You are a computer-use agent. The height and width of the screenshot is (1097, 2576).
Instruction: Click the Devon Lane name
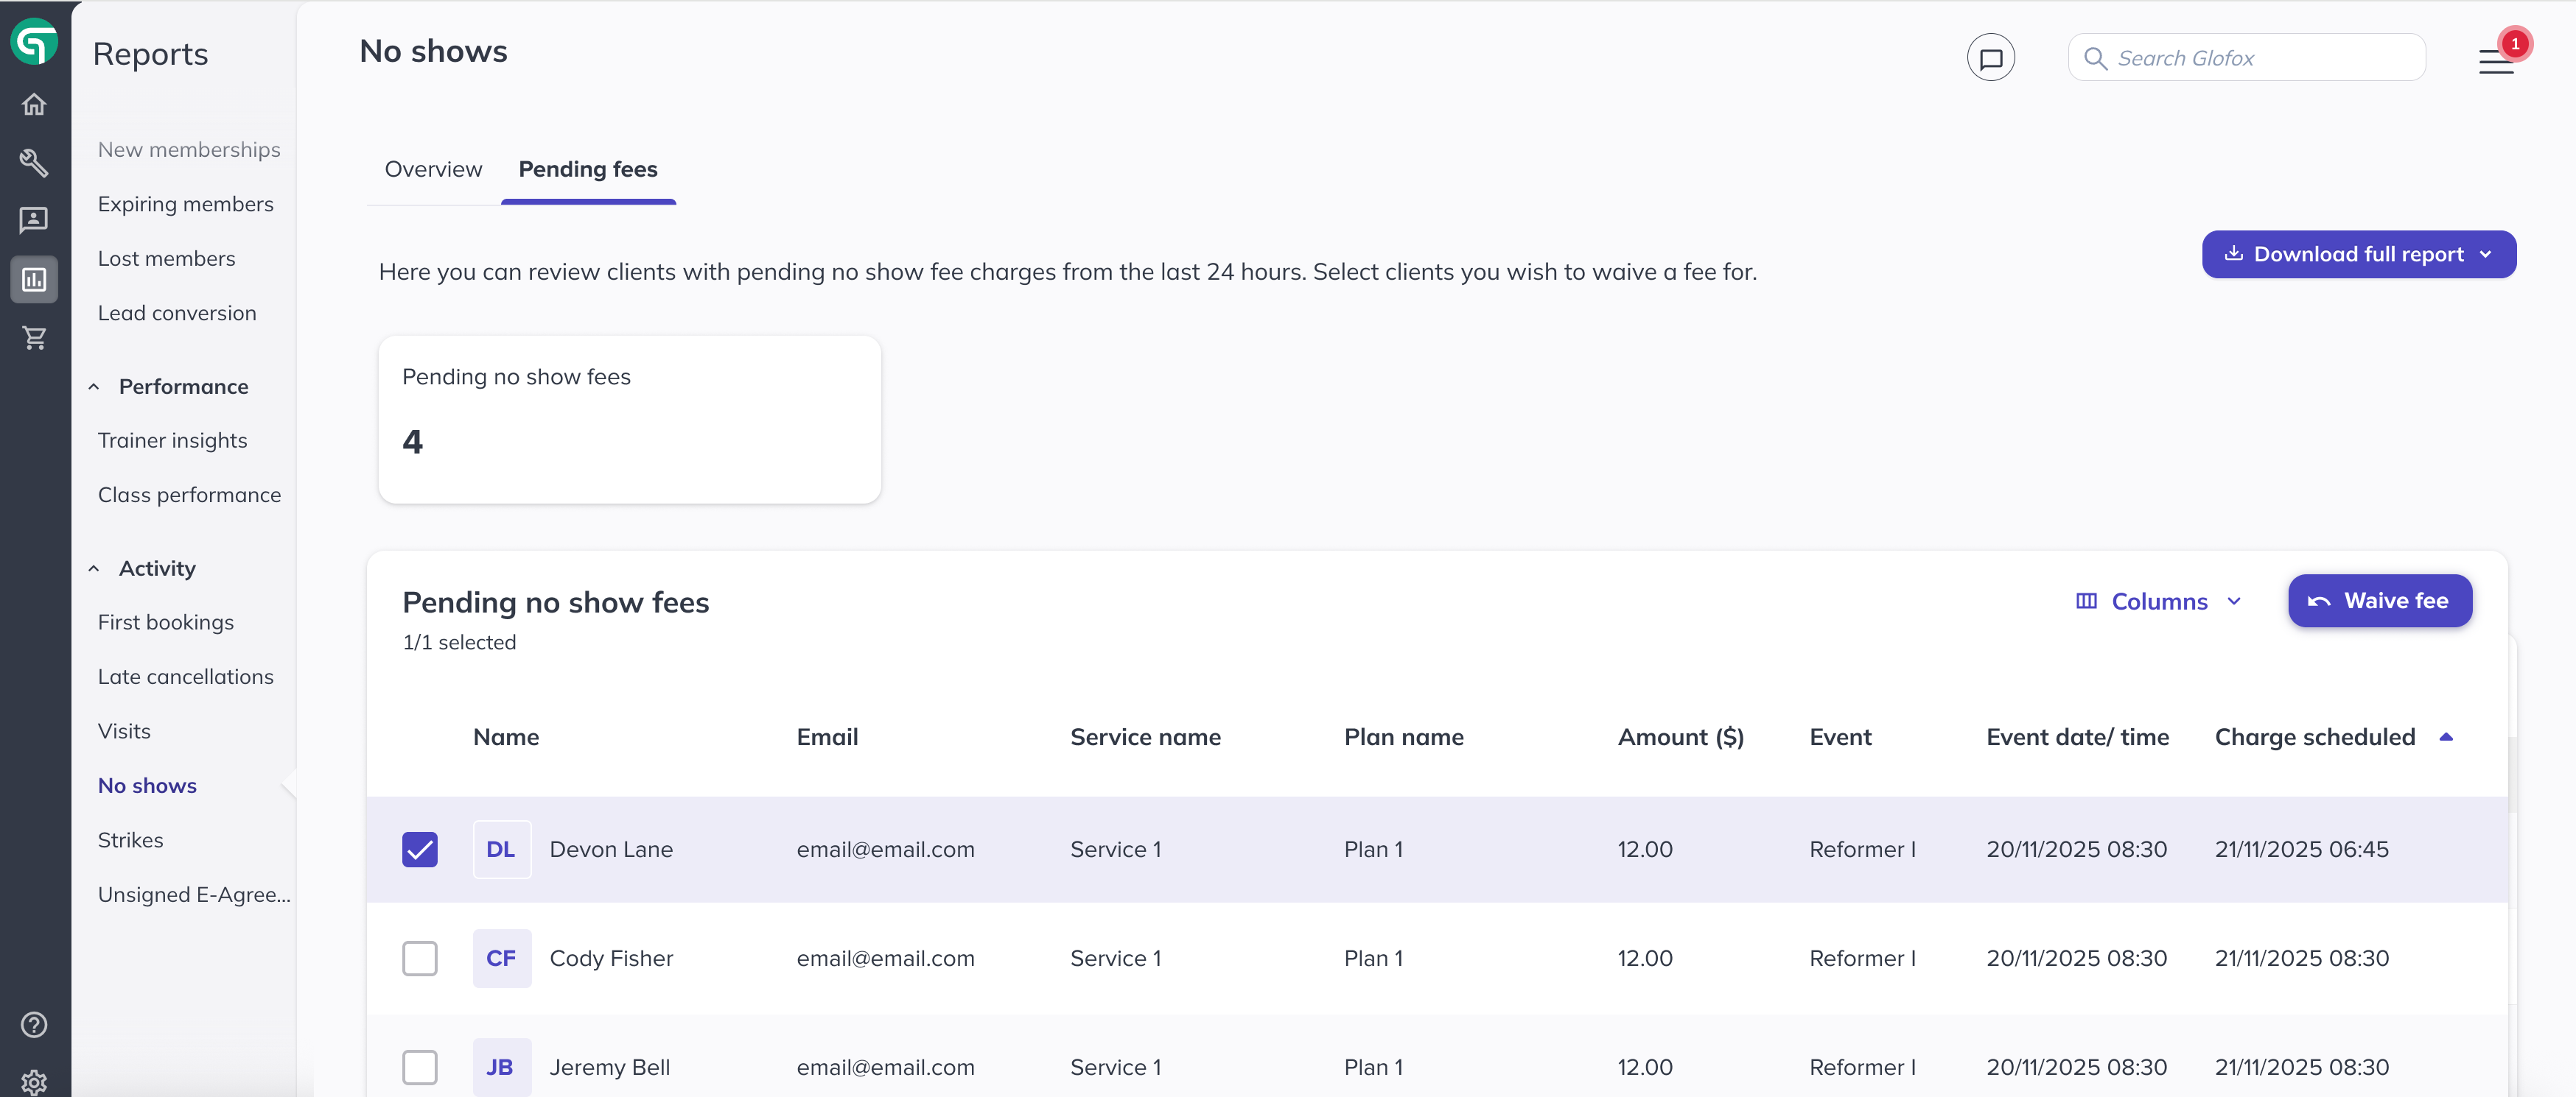611,849
